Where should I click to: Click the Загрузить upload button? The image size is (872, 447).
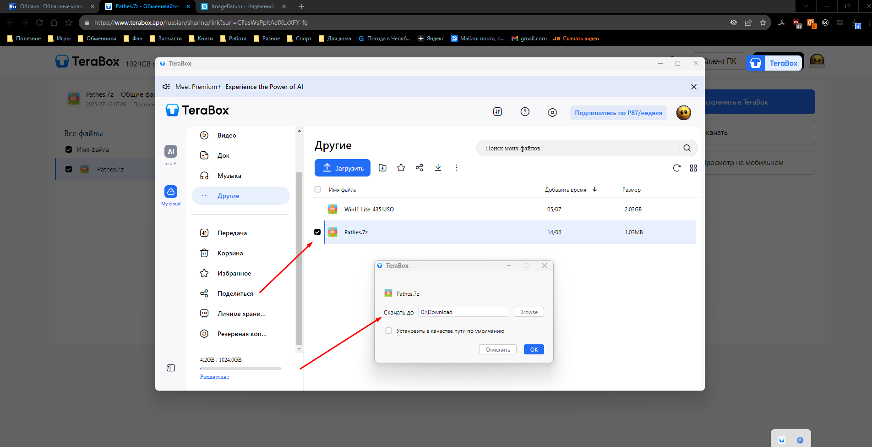point(343,168)
